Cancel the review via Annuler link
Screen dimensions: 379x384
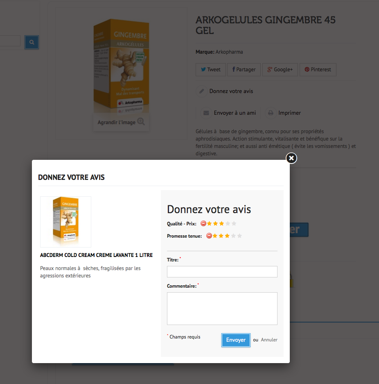tap(269, 340)
